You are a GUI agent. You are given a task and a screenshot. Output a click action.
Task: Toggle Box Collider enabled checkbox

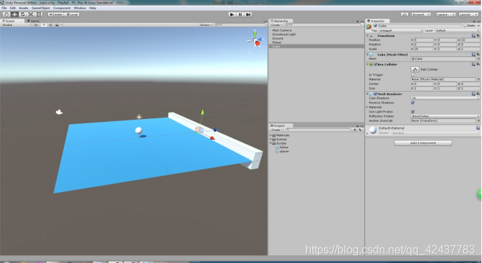[x=376, y=64]
